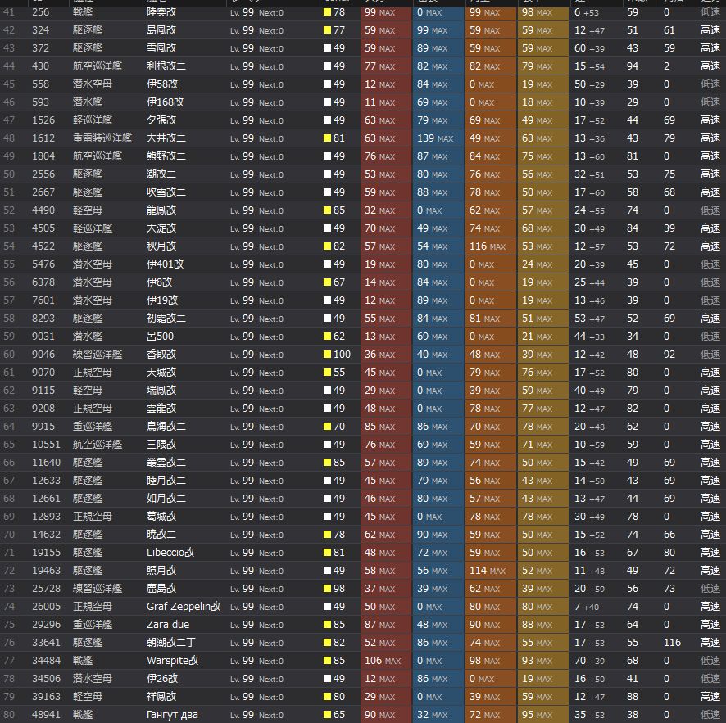Select the ship name 陸奥改
Image resolution: width=726 pixels, height=723 pixels.
point(161,12)
